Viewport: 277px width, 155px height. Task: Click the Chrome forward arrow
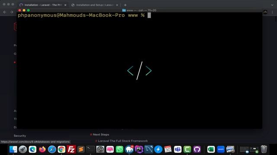click(x=12, y=12)
